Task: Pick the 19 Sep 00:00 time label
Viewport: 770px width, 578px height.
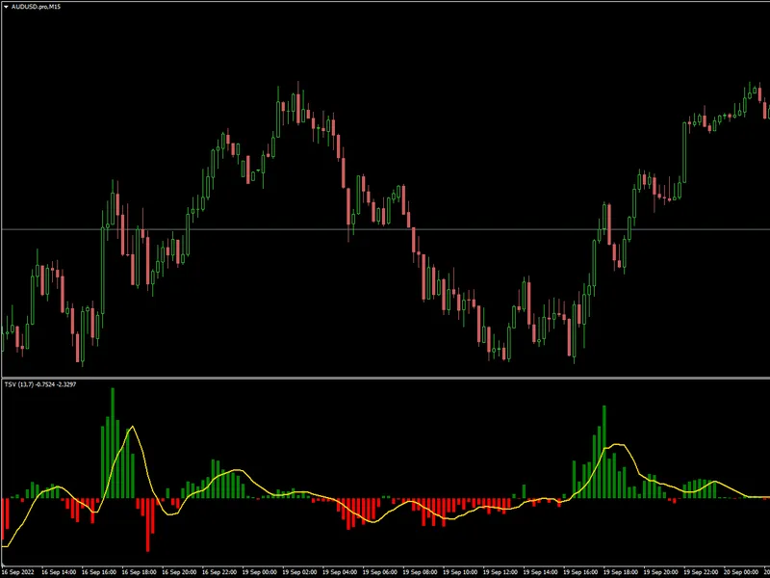Action: 260,572
